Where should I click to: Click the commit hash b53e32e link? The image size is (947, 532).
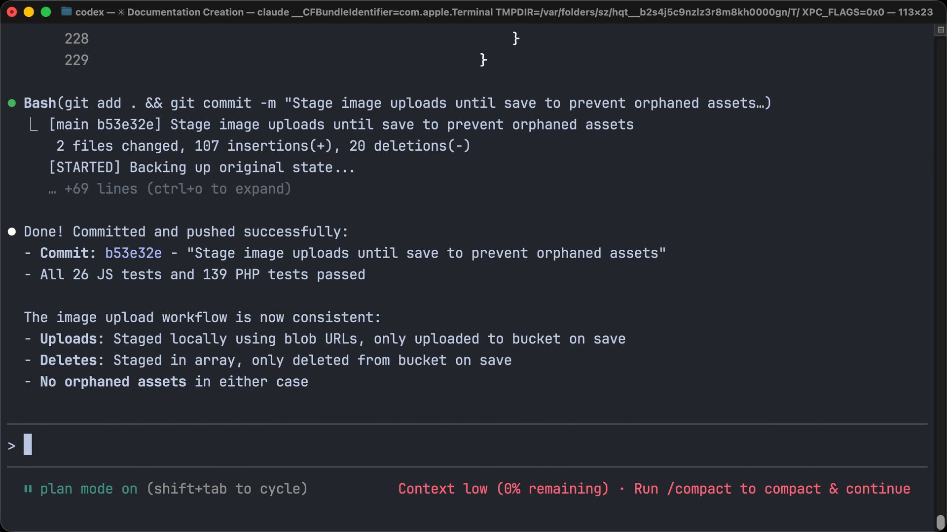[133, 253]
